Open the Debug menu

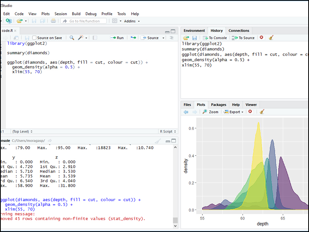click(x=91, y=14)
